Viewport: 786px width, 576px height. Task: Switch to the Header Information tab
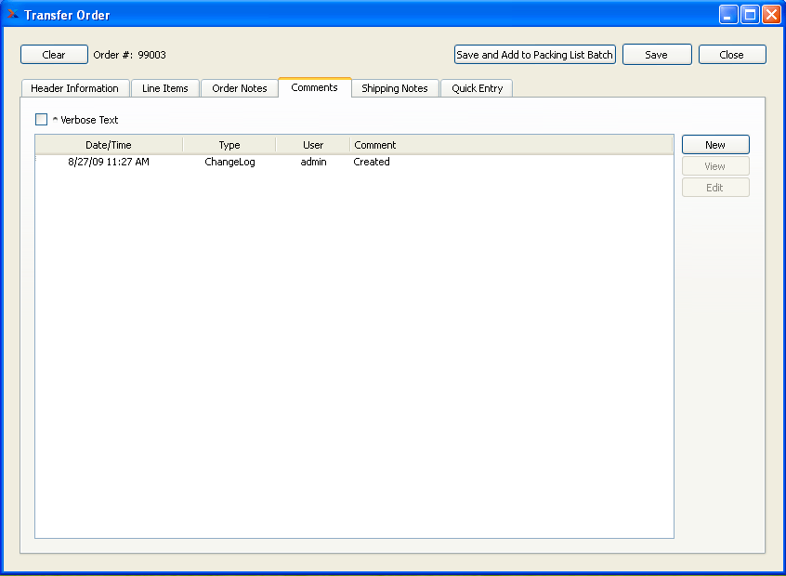[74, 87]
